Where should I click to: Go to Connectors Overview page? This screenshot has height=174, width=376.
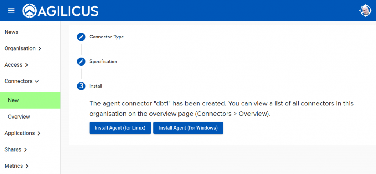(x=19, y=117)
